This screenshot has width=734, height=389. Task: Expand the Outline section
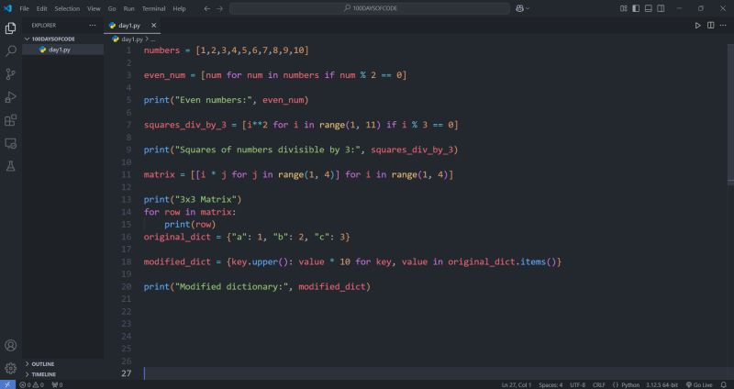(x=43, y=364)
